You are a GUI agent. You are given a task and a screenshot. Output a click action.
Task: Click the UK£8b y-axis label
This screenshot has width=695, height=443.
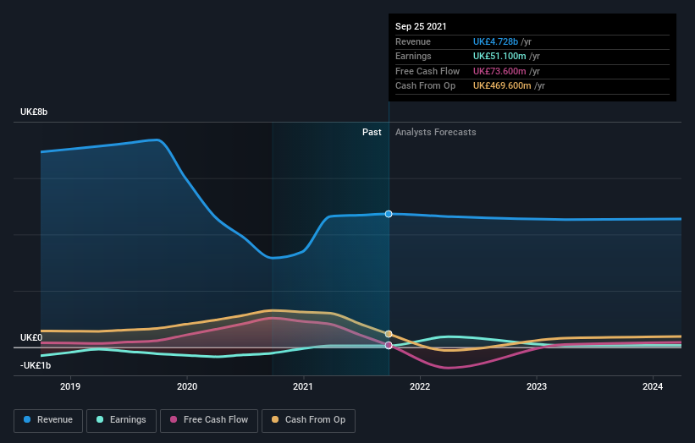pyautogui.click(x=34, y=112)
